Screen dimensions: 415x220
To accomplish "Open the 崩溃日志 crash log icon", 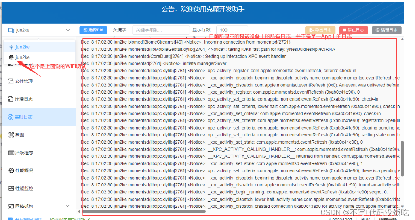I will (x=11, y=99).
